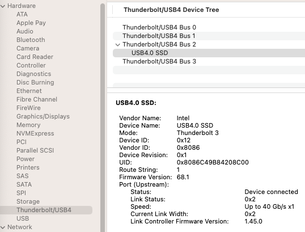Select Camera in the sidebar
Screen dimensions: 305x232
point(28,48)
